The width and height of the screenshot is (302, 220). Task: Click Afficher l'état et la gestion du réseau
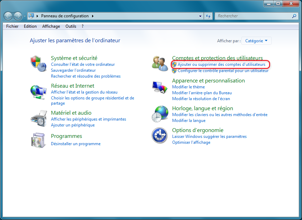pyautogui.click(x=84, y=92)
